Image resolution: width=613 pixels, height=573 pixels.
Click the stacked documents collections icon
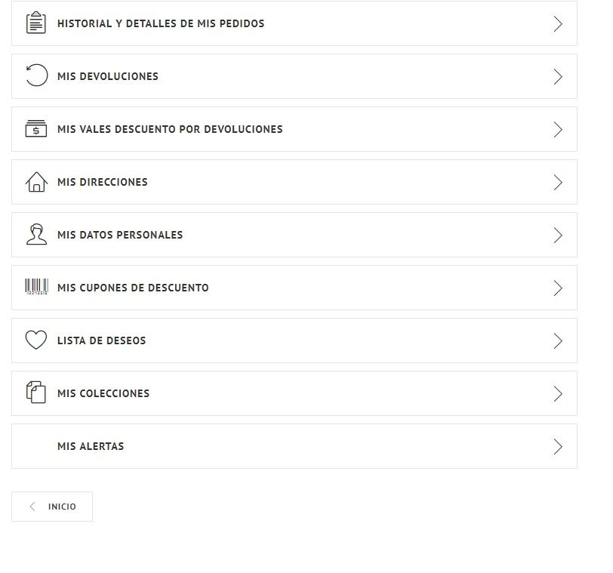(x=36, y=392)
